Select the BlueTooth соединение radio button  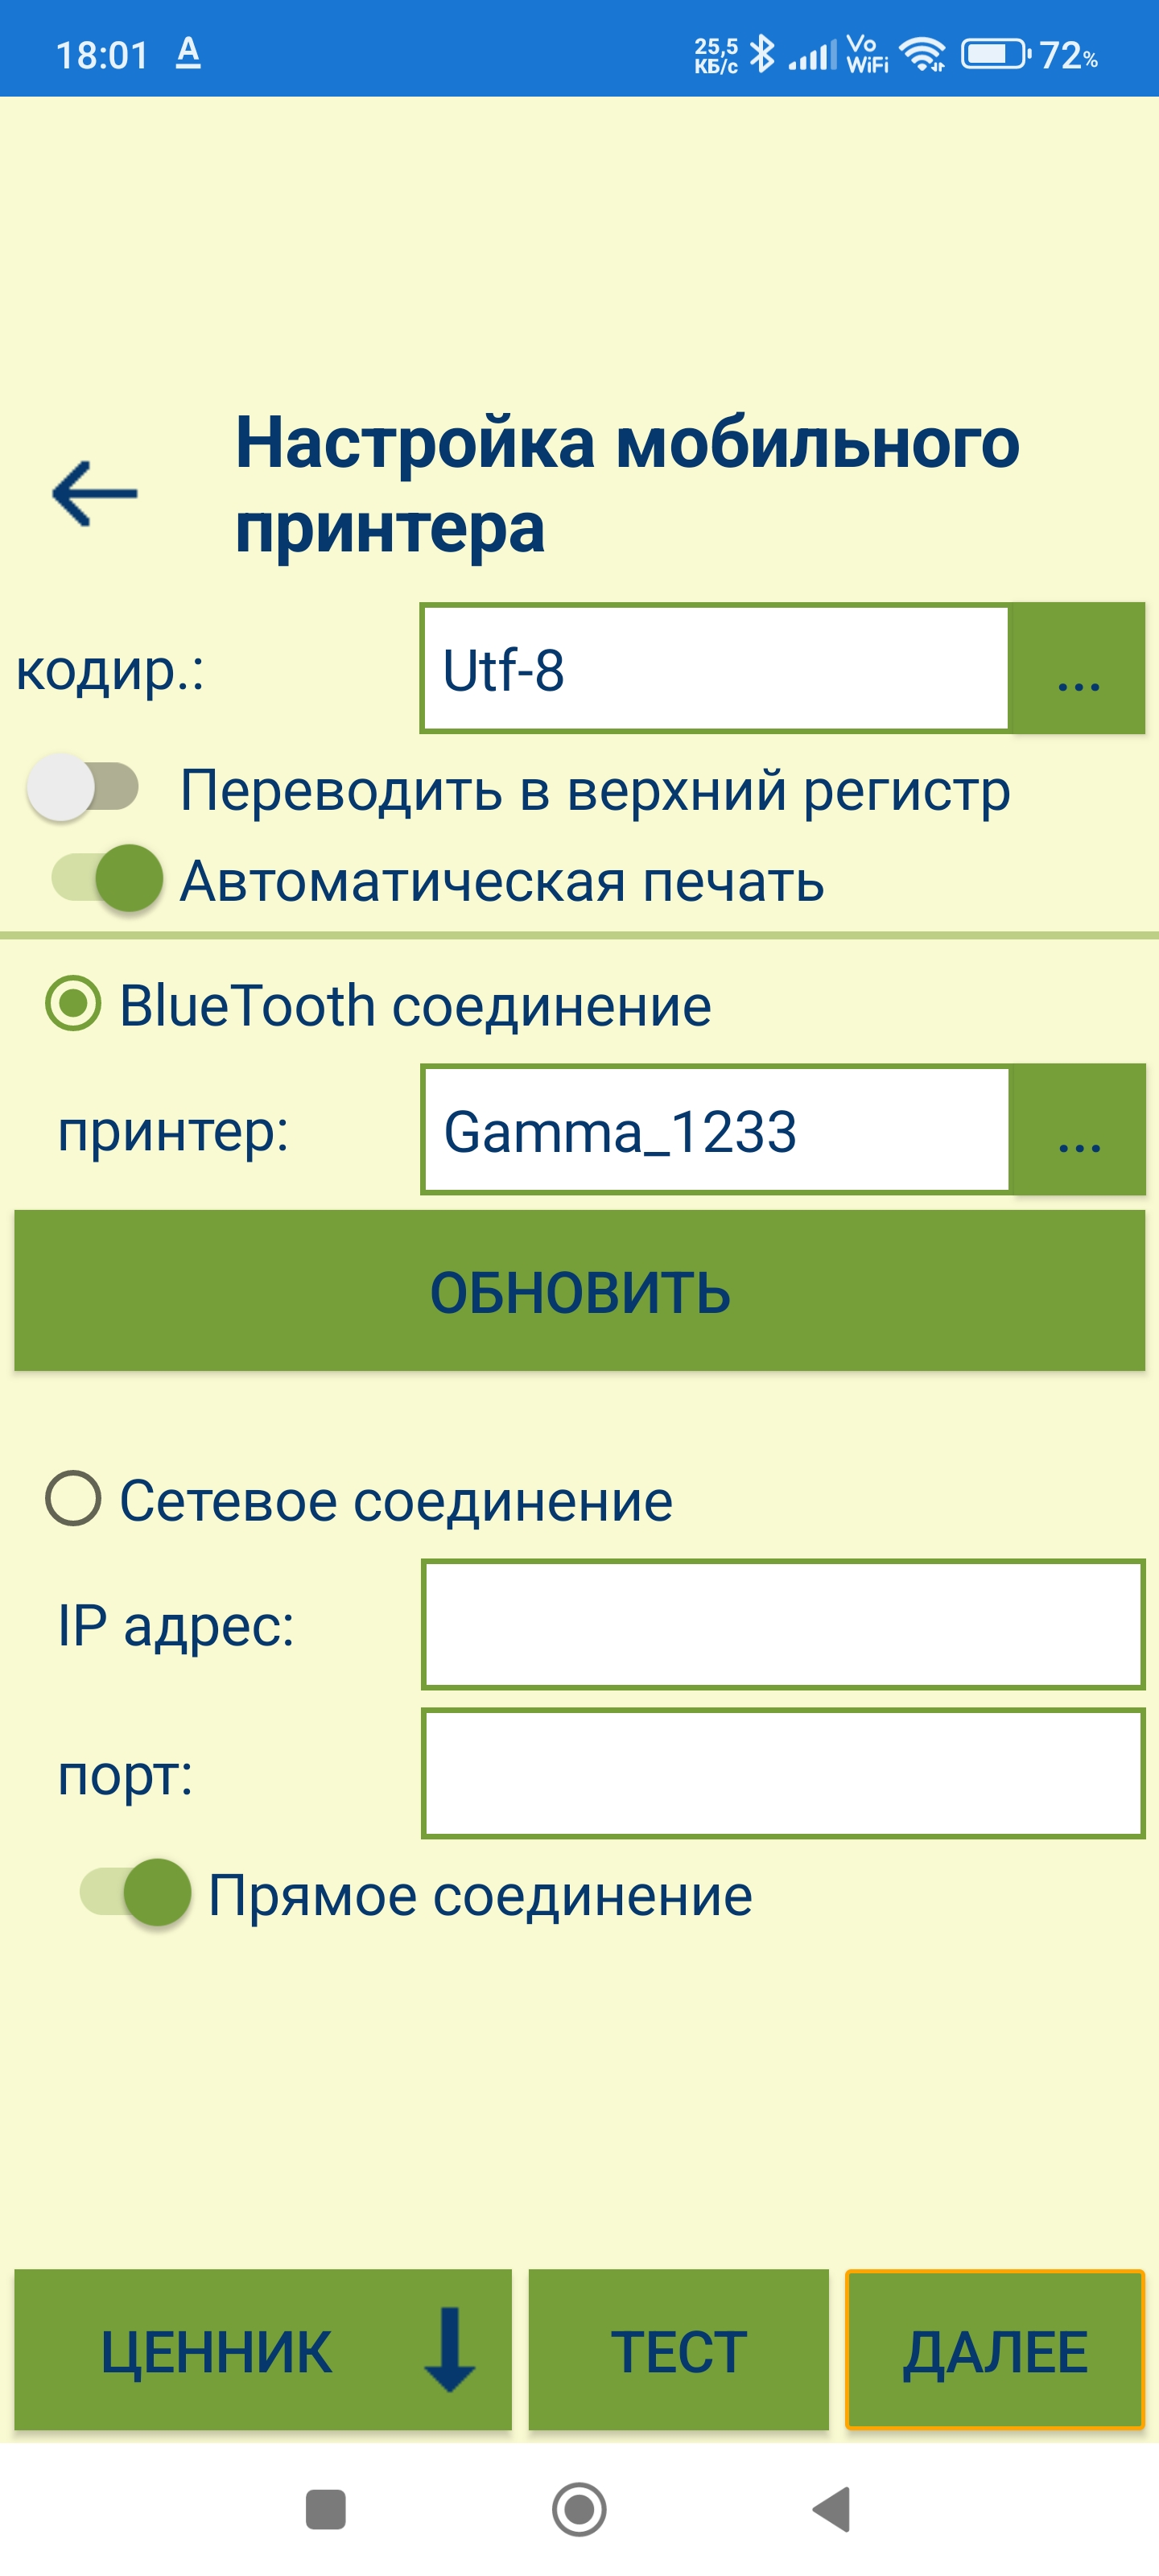(x=73, y=1003)
